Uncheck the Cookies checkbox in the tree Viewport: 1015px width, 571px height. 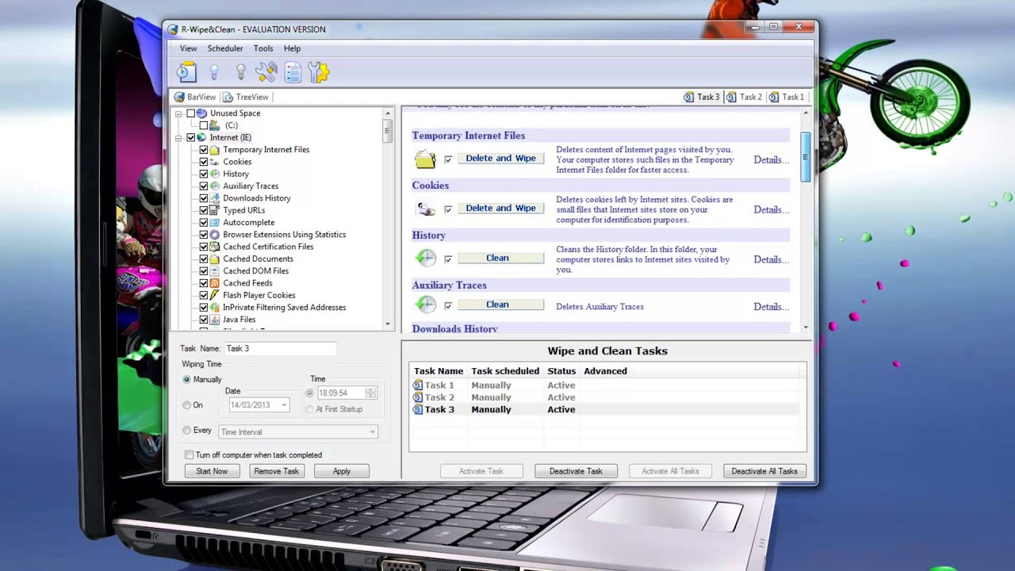pos(204,162)
